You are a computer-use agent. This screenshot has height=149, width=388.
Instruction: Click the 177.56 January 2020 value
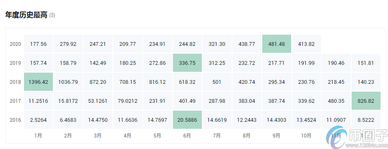tap(38, 44)
